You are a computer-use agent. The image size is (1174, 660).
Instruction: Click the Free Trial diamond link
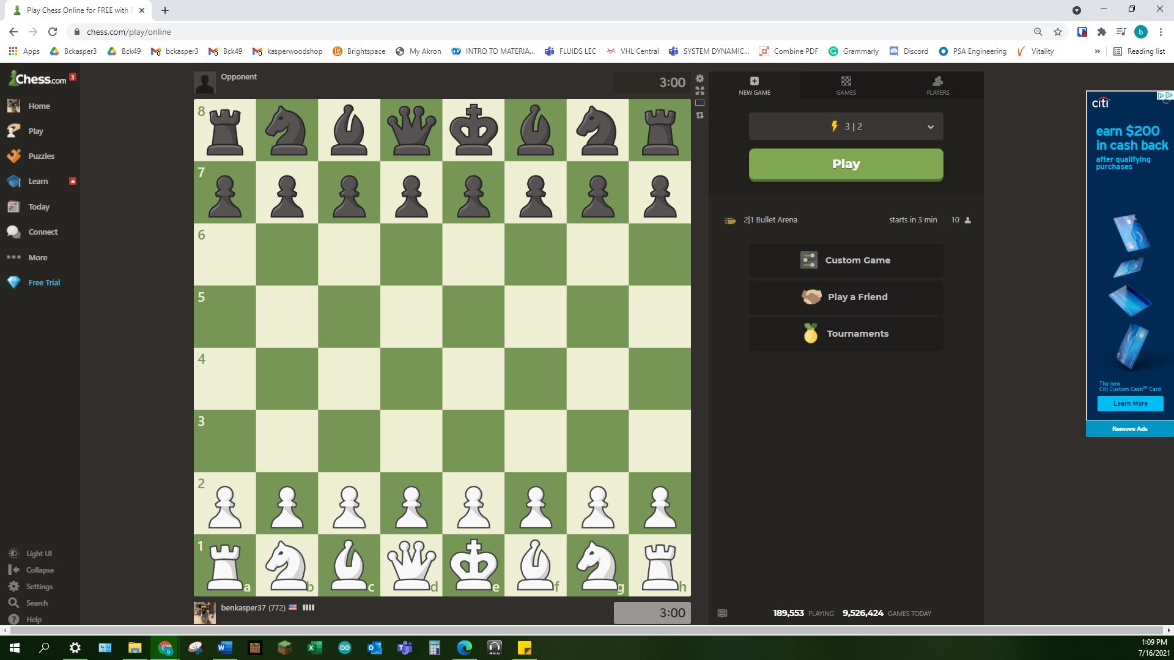(x=43, y=283)
